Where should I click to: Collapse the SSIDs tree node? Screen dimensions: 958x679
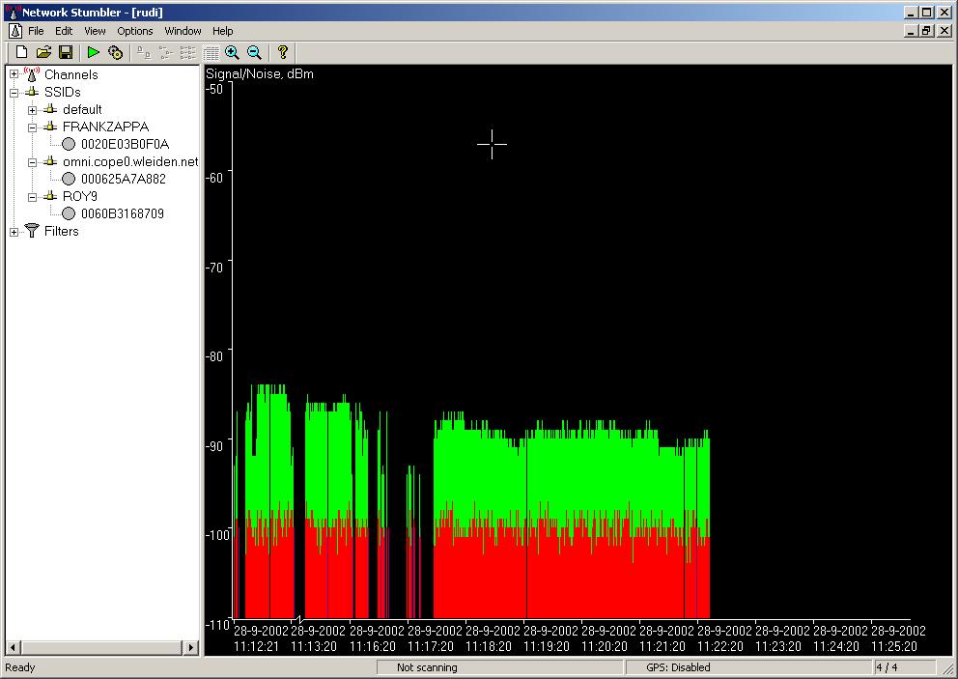(14, 92)
